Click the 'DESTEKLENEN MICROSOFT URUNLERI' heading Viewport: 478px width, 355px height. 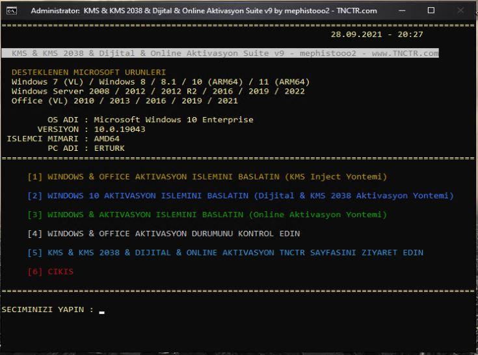point(88,72)
